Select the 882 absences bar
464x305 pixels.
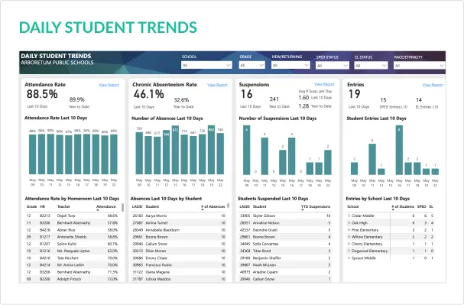click(211, 150)
